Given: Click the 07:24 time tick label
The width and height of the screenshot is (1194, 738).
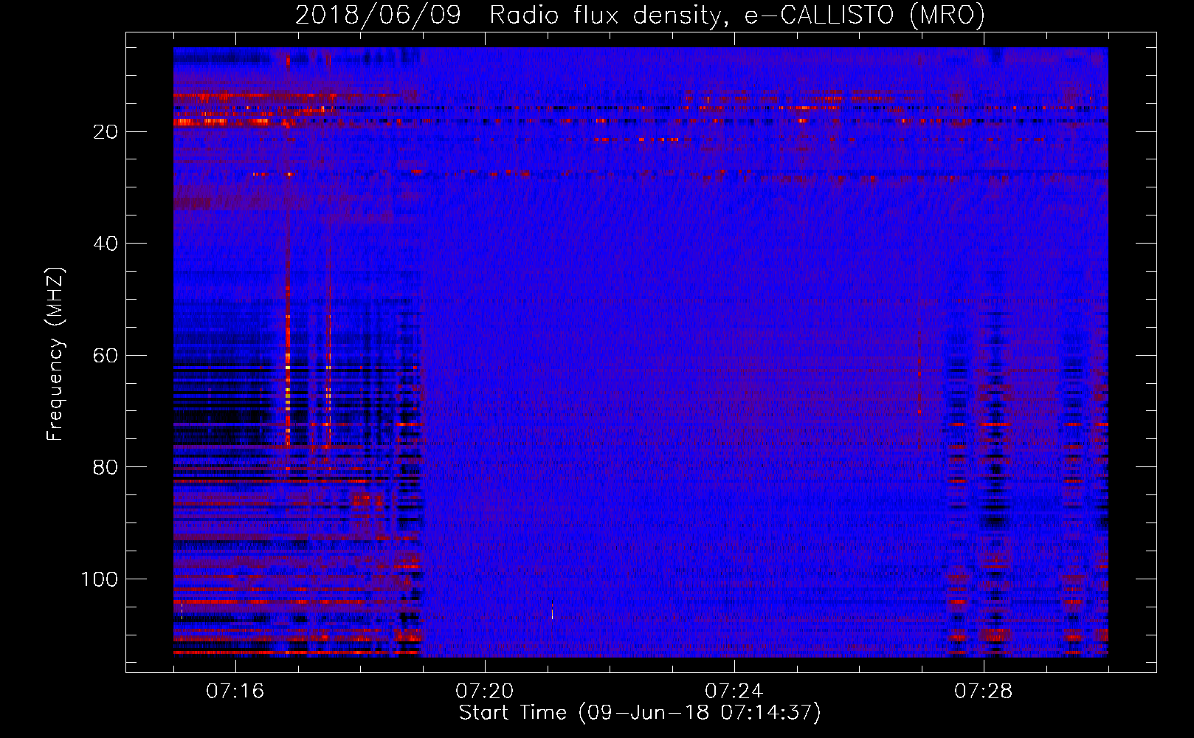Looking at the screenshot, I should pyautogui.click(x=734, y=692).
